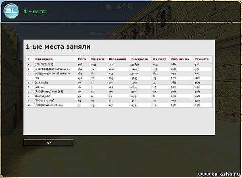The width and height of the screenshot is (242, 178).
Task: Sort by the "Убито" column header
Action: tap(82, 59)
